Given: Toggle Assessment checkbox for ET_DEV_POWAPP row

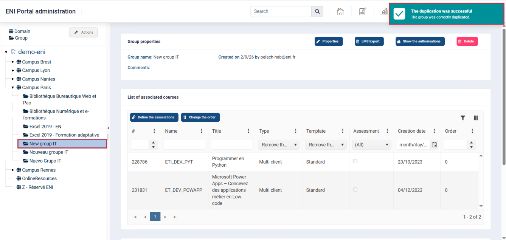Looking at the screenshot, I should [355, 189].
